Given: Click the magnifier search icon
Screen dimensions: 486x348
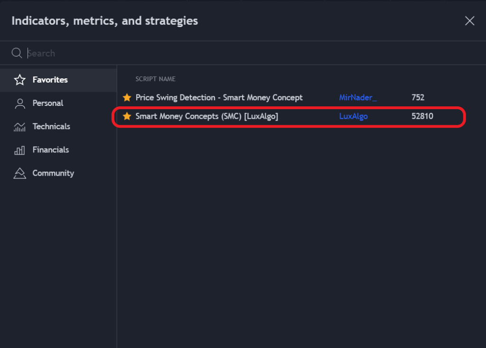Looking at the screenshot, I should pyautogui.click(x=17, y=53).
